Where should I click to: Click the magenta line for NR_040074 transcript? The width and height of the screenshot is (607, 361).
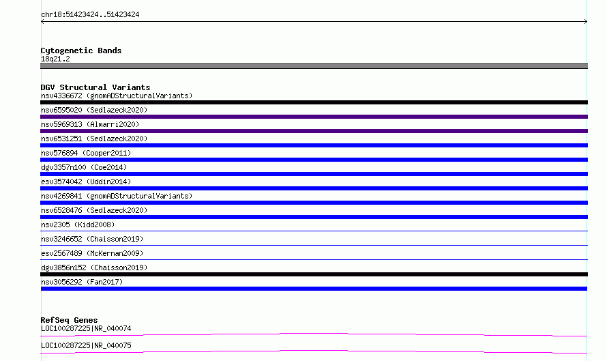[314, 334]
